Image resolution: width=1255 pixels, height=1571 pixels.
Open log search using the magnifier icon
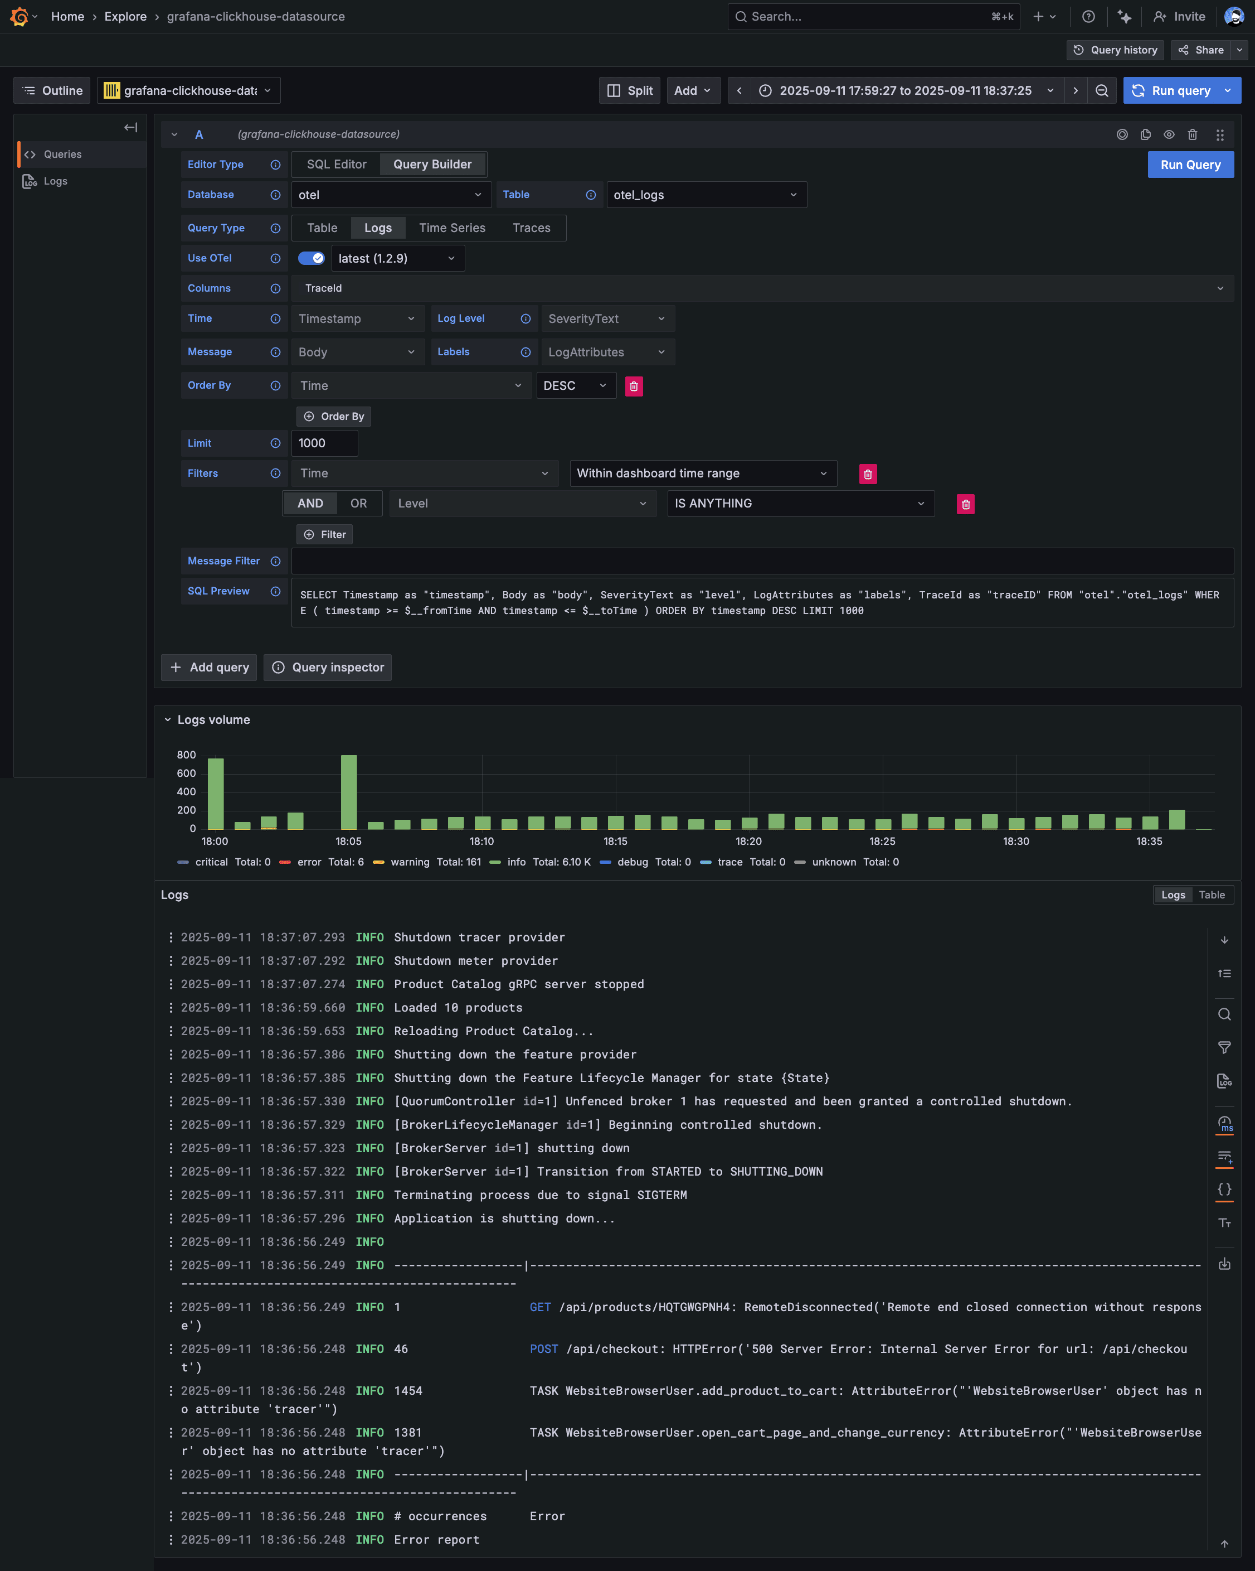tap(1224, 1013)
